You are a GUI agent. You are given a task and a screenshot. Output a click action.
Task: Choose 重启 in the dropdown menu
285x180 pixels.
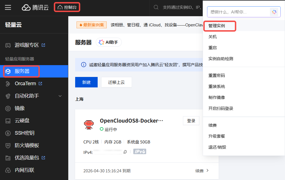click(x=213, y=48)
